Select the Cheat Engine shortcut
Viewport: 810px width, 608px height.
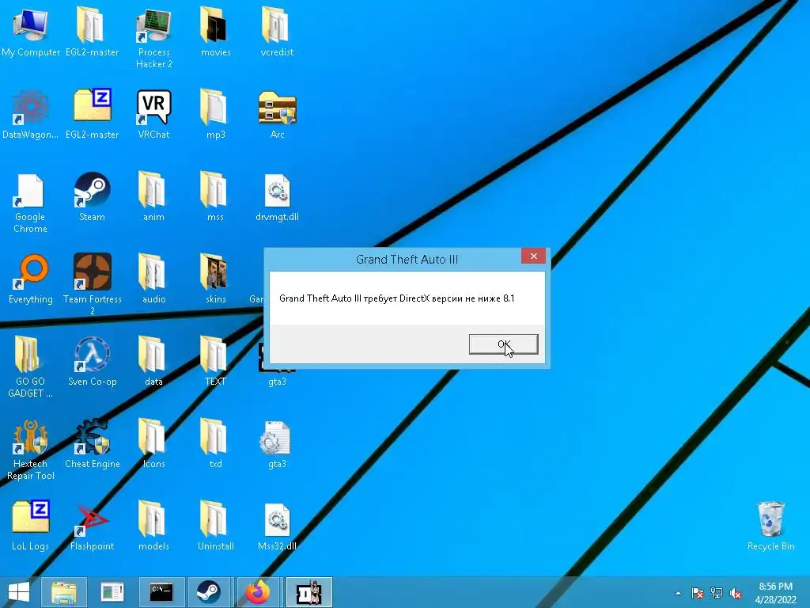[92, 443]
